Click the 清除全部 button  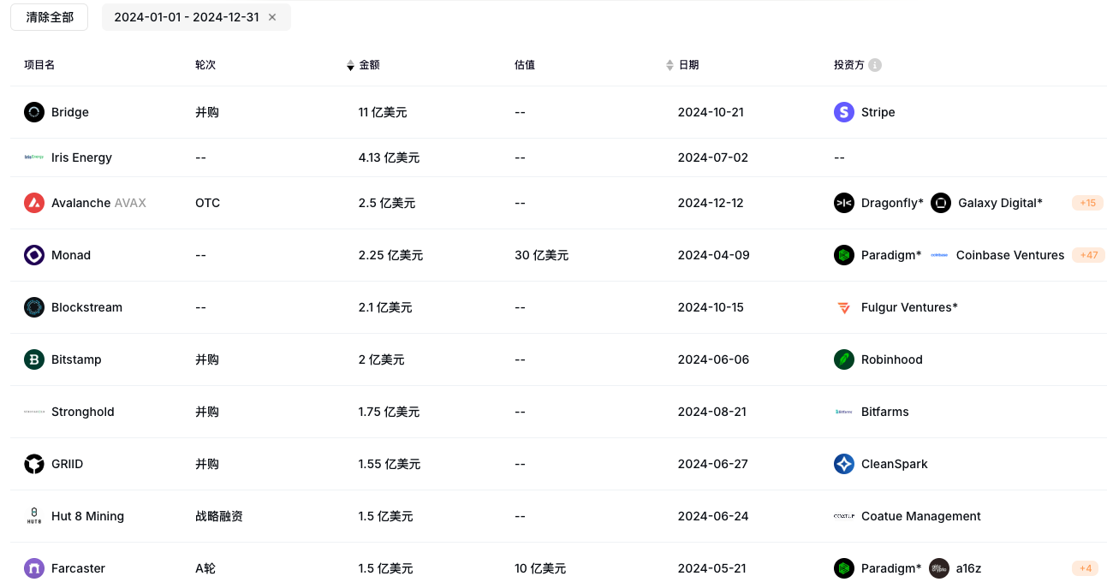coord(50,17)
